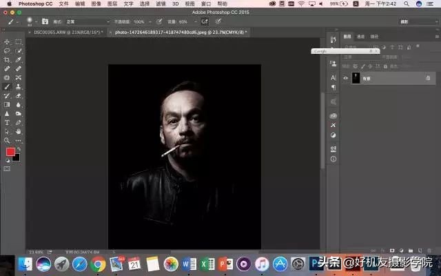This screenshot has height=276, width=441.
Task: Select the Clone Stamp tool
Action: click(x=19, y=86)
